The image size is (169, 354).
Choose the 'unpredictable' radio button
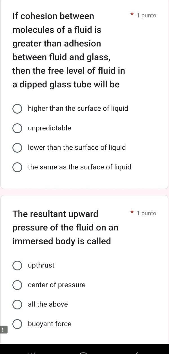(x=17, y=128)
